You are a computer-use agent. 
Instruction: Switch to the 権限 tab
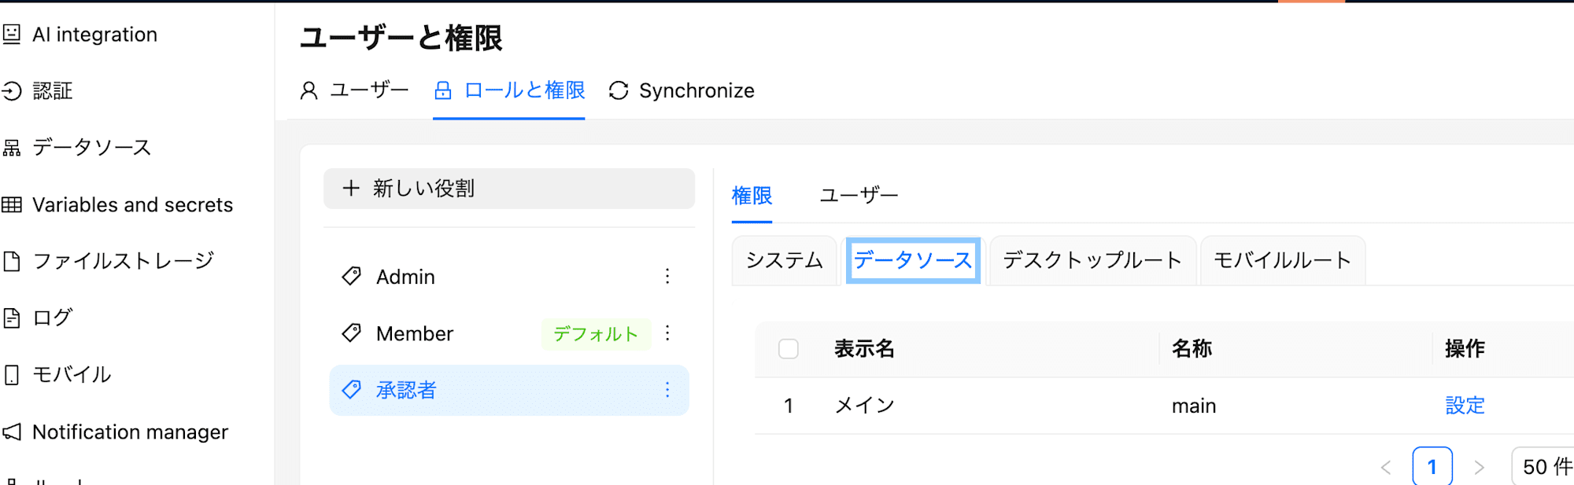(x=752, y=196)
